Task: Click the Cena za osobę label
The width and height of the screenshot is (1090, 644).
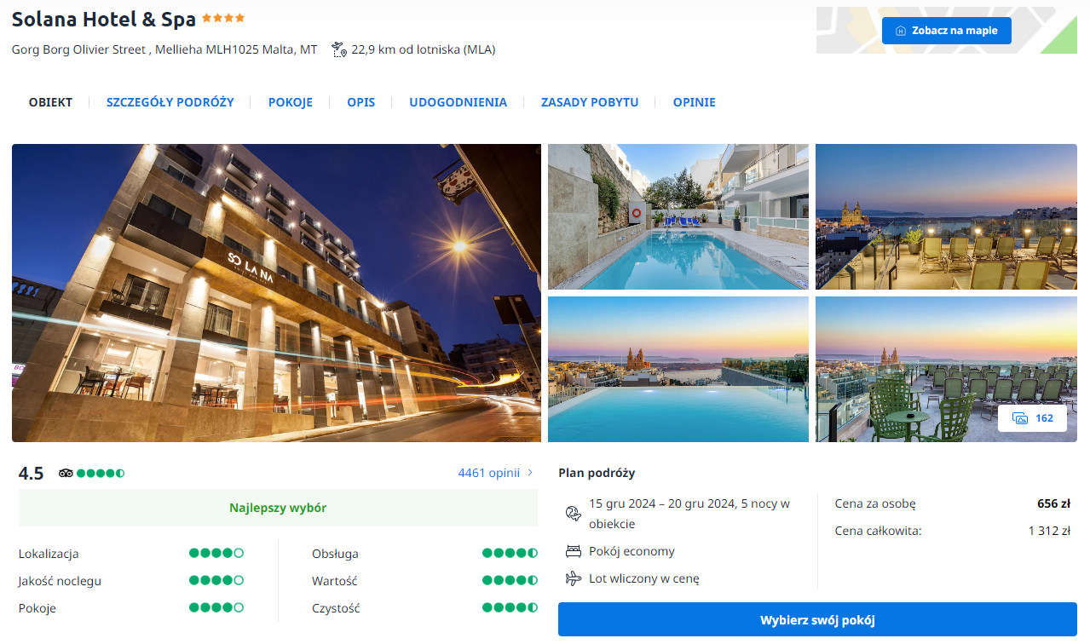Action: coord(875,503)
